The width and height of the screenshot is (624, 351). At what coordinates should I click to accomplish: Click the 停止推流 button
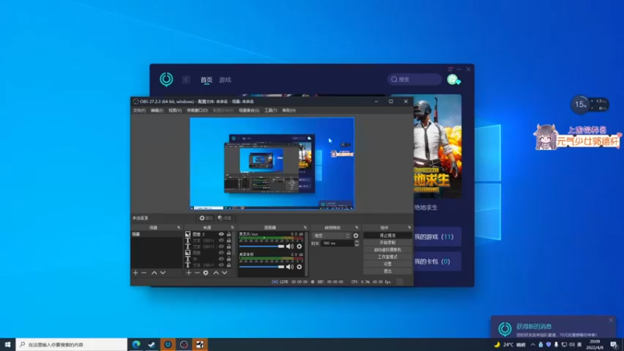pyautogui.click(x=387, y=236)
